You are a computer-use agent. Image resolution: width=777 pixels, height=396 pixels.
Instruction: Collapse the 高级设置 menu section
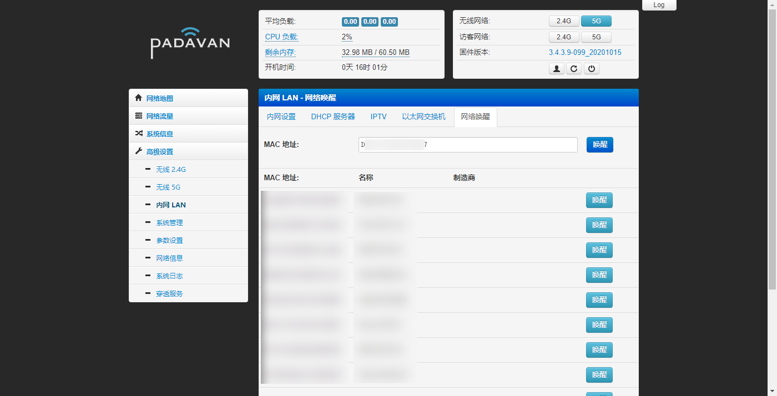tap(159, 151)
